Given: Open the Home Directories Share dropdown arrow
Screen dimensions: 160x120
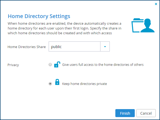Looking at the screenshot, I should [105, 46].
